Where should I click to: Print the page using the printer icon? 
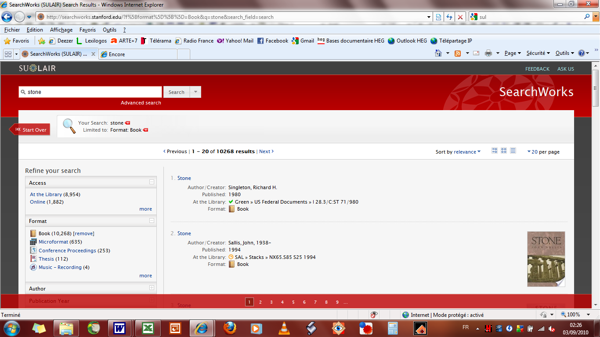coord(488,53)
